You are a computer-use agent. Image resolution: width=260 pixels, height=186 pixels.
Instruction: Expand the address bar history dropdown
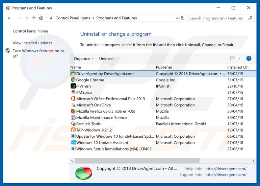pos(177,18)
